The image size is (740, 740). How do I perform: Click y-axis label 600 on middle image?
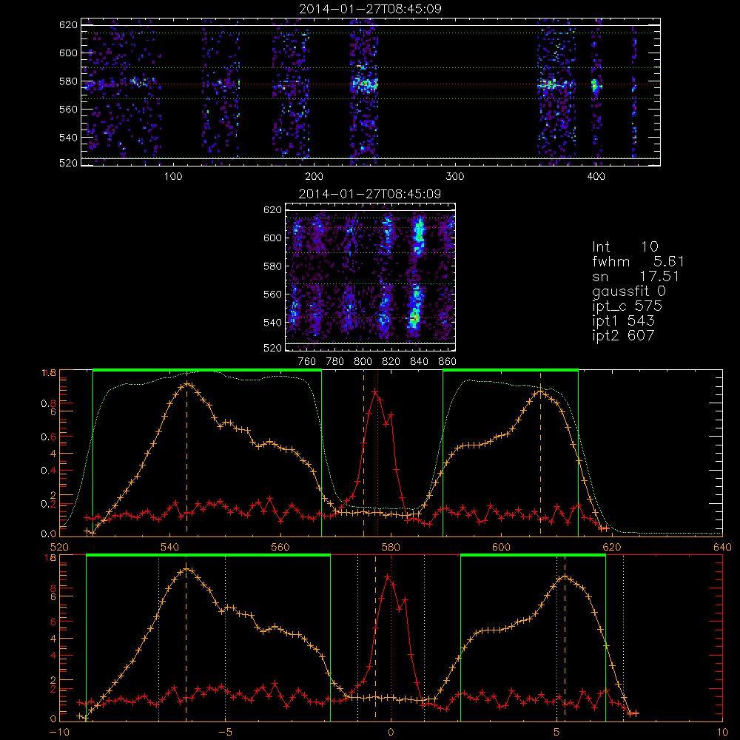pos(272,238)
